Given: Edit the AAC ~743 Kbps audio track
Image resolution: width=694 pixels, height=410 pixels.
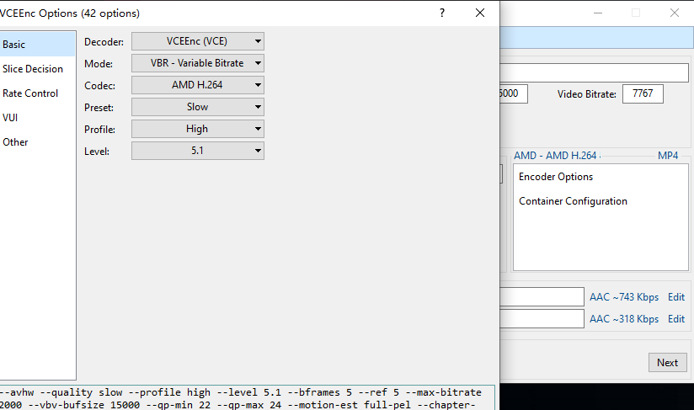Looking at the screenshot, I should click(x=676, y=297).
